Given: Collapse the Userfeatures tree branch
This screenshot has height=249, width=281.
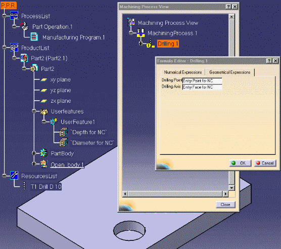Looking at the screenshot, I should pyautogui.click(x=34, y=111).
